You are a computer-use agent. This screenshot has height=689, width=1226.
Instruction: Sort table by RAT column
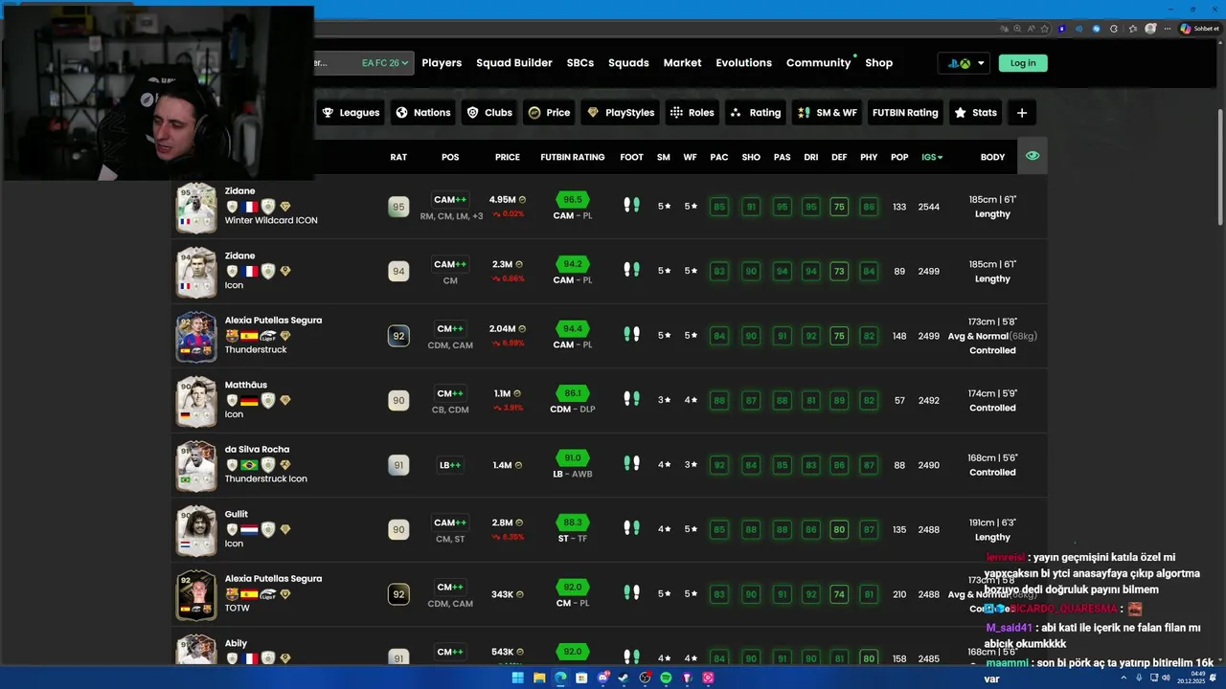click(x=398, y=157)
